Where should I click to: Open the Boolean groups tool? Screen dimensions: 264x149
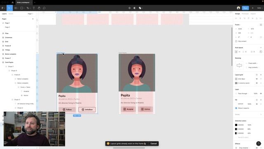pyautogui.click(x=140, y=8)
